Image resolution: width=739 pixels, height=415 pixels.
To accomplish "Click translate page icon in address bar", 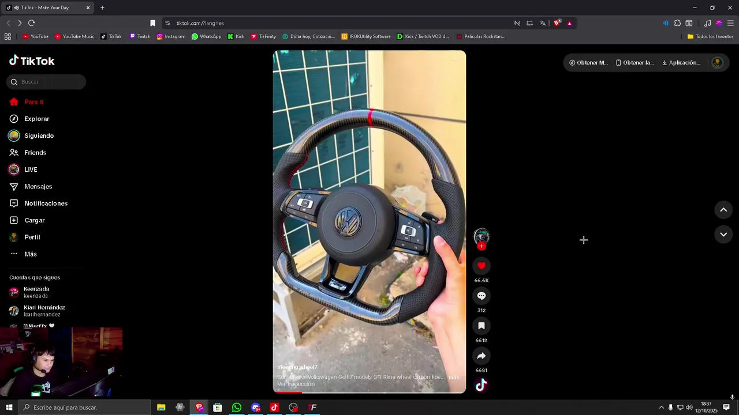I will pyautogui.click(x=543, y=23).
